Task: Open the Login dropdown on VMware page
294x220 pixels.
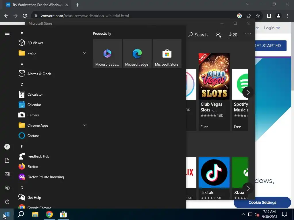Action: [x=272, y=28]
